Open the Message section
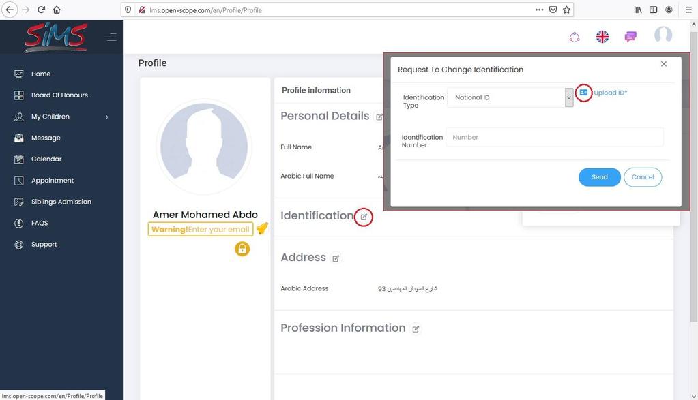Viewport: 698px width, 400px height. click(x=46, y=138)
